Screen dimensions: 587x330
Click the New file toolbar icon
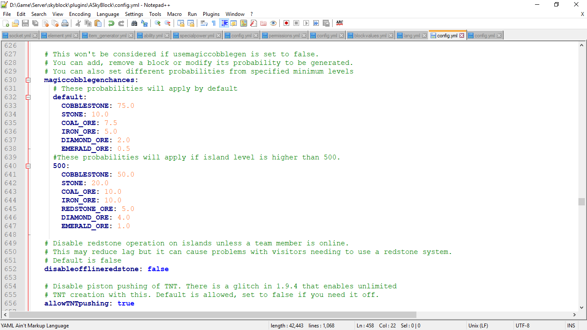6,23
